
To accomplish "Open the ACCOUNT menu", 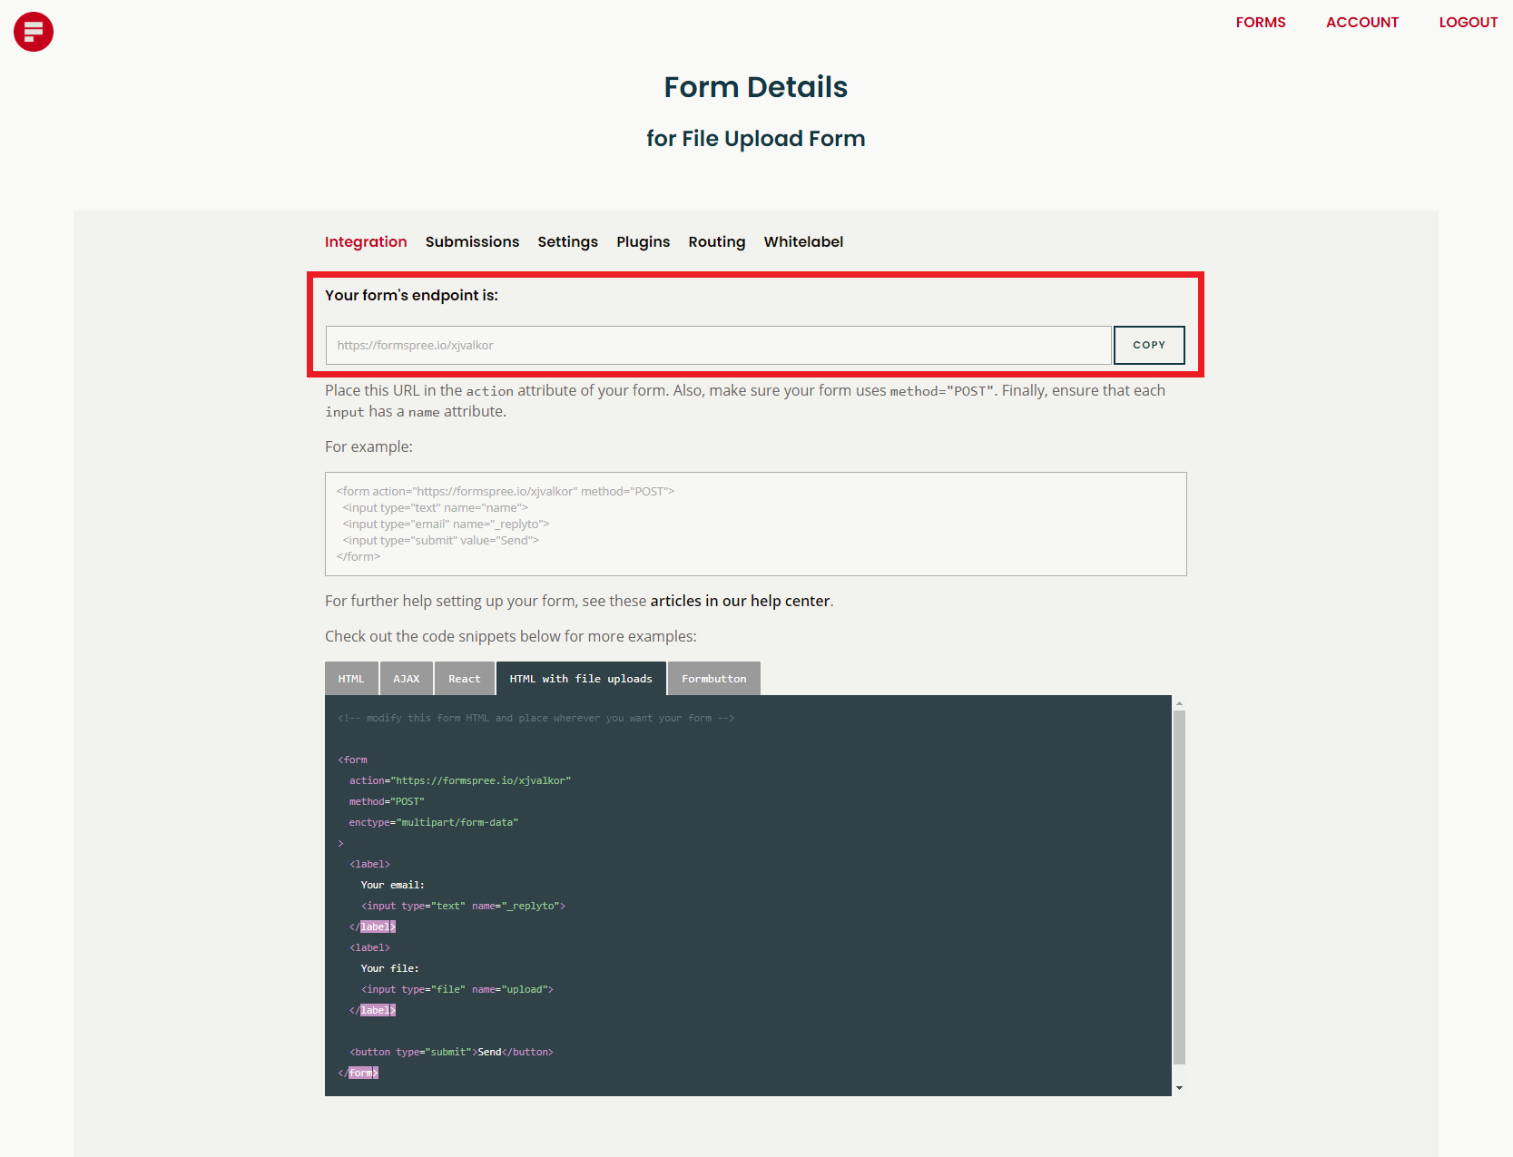I will pos(1361,22).
